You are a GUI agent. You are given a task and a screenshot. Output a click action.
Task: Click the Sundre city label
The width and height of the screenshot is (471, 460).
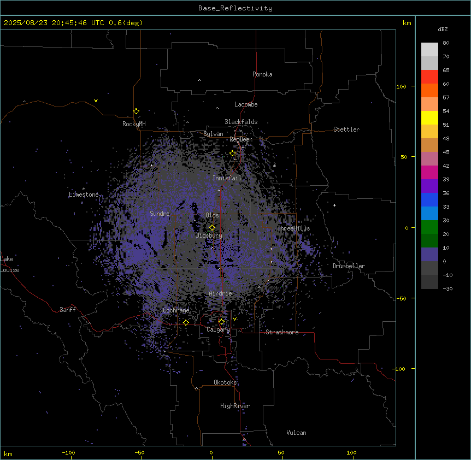click(x=160, y=214)
